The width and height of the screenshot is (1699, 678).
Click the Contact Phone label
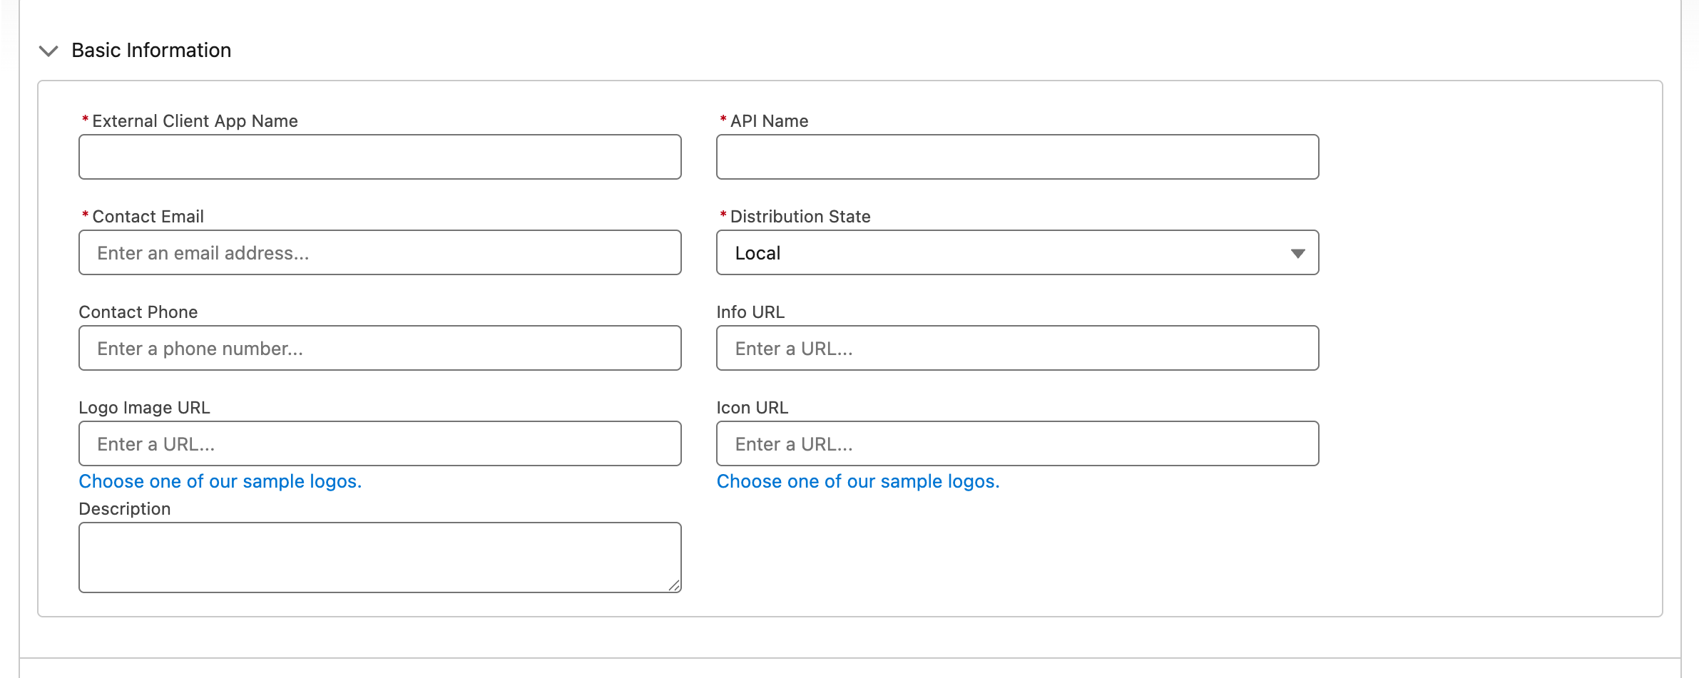click(138, 312)
